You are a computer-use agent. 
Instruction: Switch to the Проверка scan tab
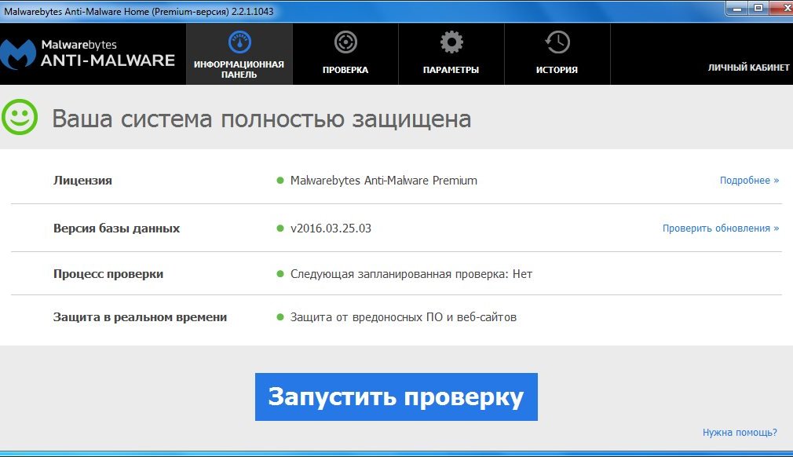(345, 53)
